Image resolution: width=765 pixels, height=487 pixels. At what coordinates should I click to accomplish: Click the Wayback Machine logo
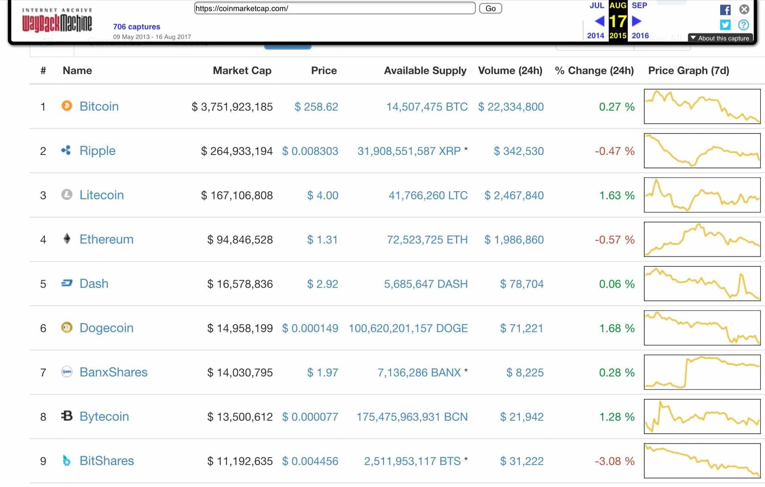click(57, 21)
